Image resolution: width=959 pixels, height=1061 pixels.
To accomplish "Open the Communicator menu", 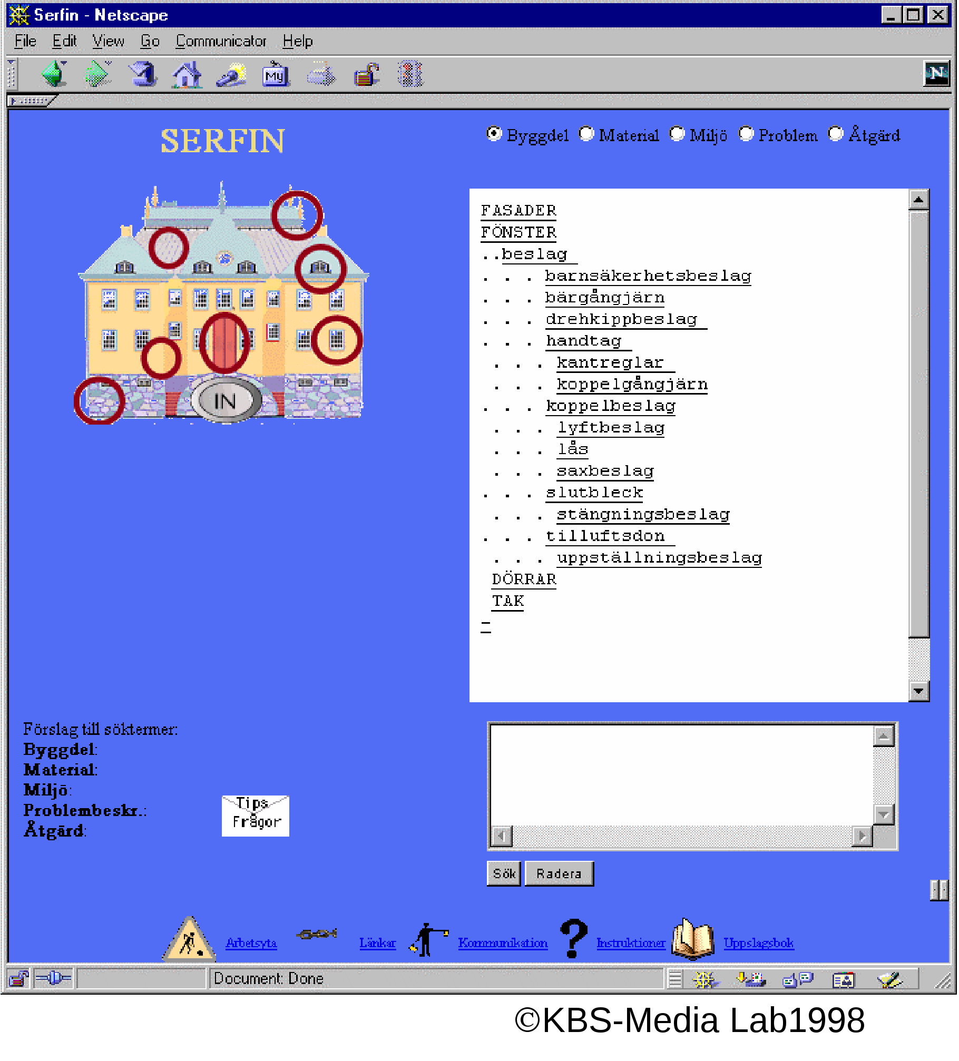I will point(221,41).
